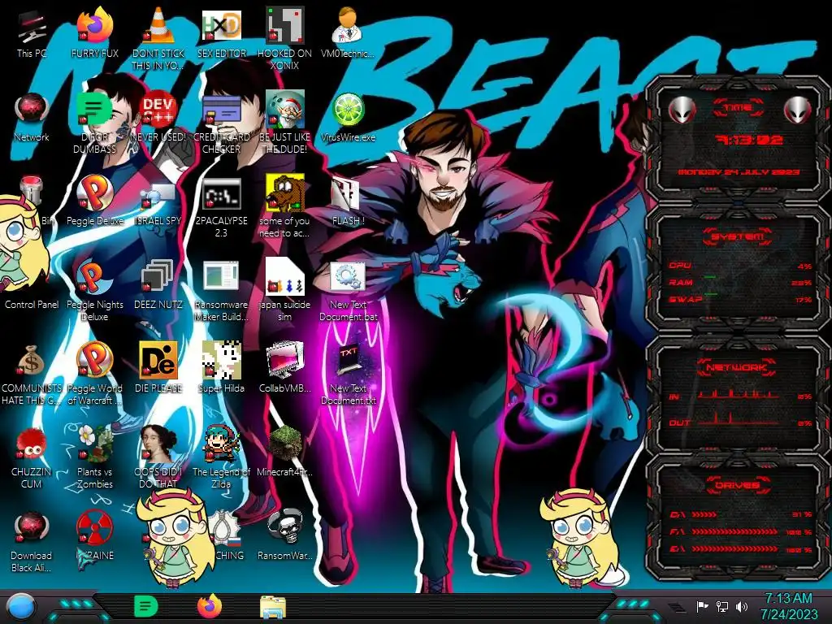Image resolution: width=832 pixels, height=624 pixels.
Task: Launch the CHUZZIN CUM red fuzzball icon
Action: pos(32,444)
